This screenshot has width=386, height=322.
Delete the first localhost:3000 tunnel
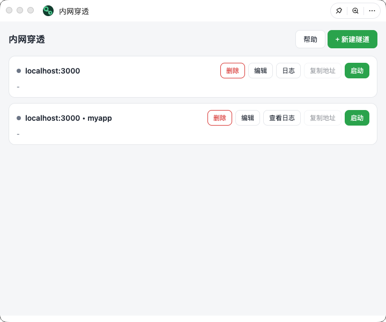point(232,71)
